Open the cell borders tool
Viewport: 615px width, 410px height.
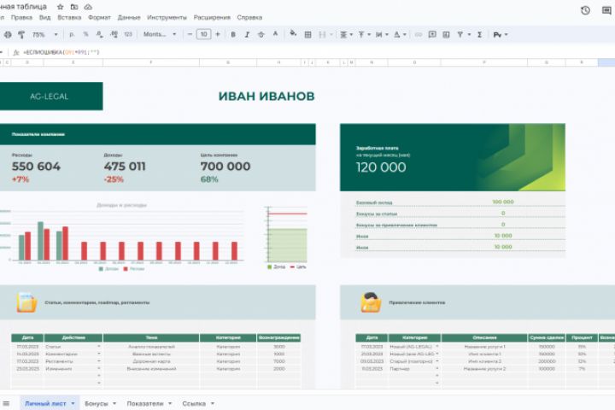pyautogui.click(x=307, y=34)
